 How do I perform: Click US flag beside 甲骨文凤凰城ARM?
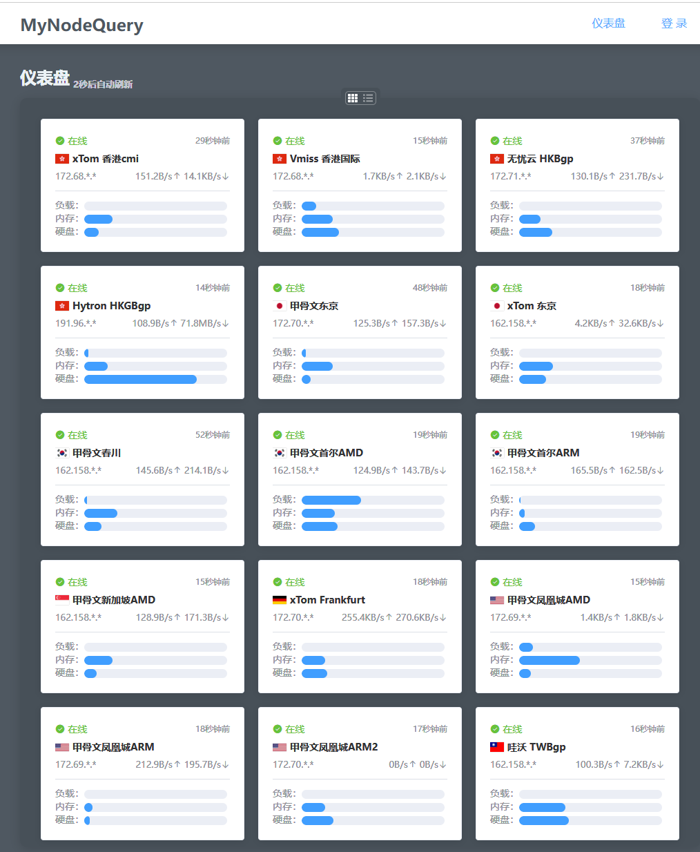pyautogui.click(x=62, y=747)
